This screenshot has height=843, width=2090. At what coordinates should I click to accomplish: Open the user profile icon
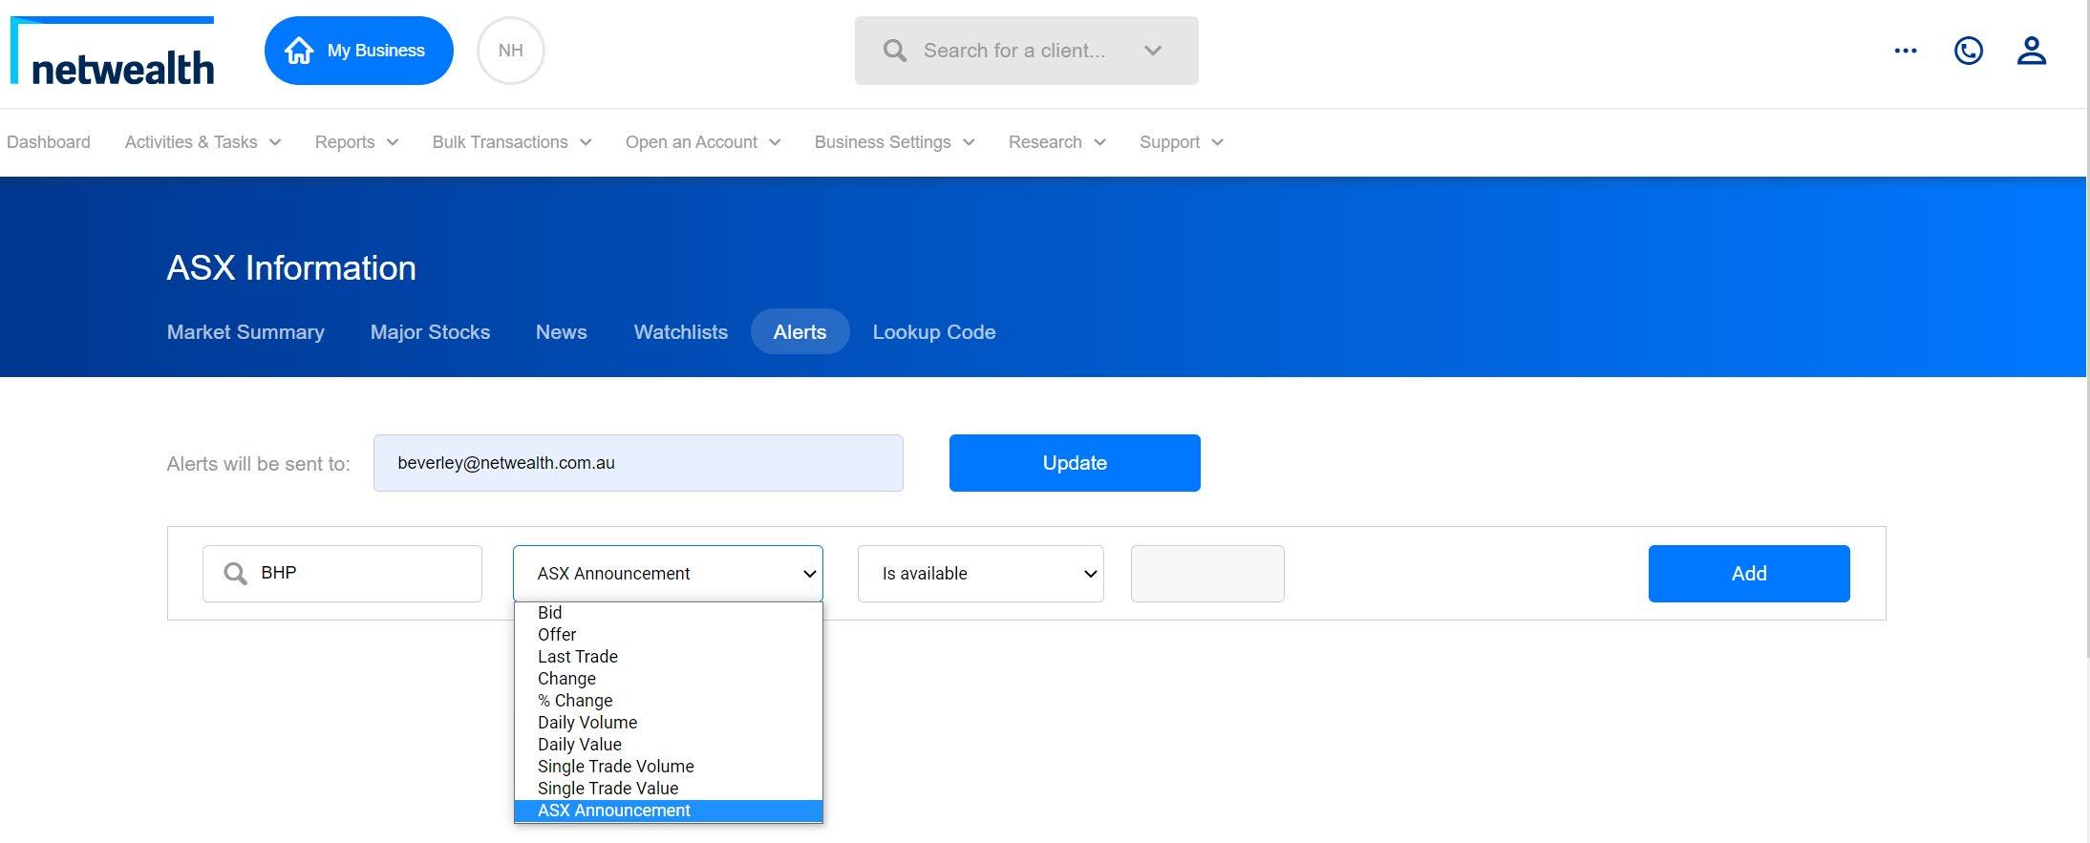coord(2032,51)
